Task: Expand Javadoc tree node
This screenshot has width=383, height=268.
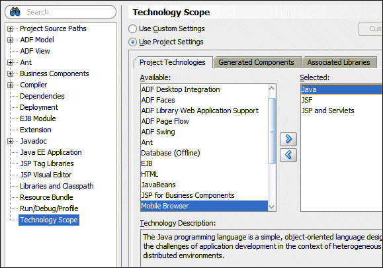Action: 11,141
